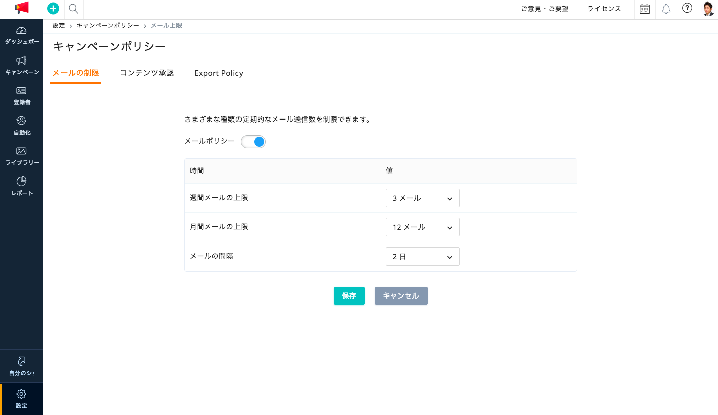Image resolution: width=718 pixels, height=415 pixels.
Task: Click the キャンセル button
Action: 401,296
